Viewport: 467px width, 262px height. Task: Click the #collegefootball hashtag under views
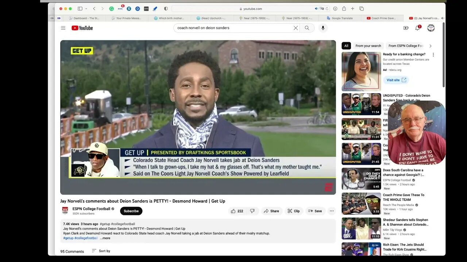coord(123,224)
